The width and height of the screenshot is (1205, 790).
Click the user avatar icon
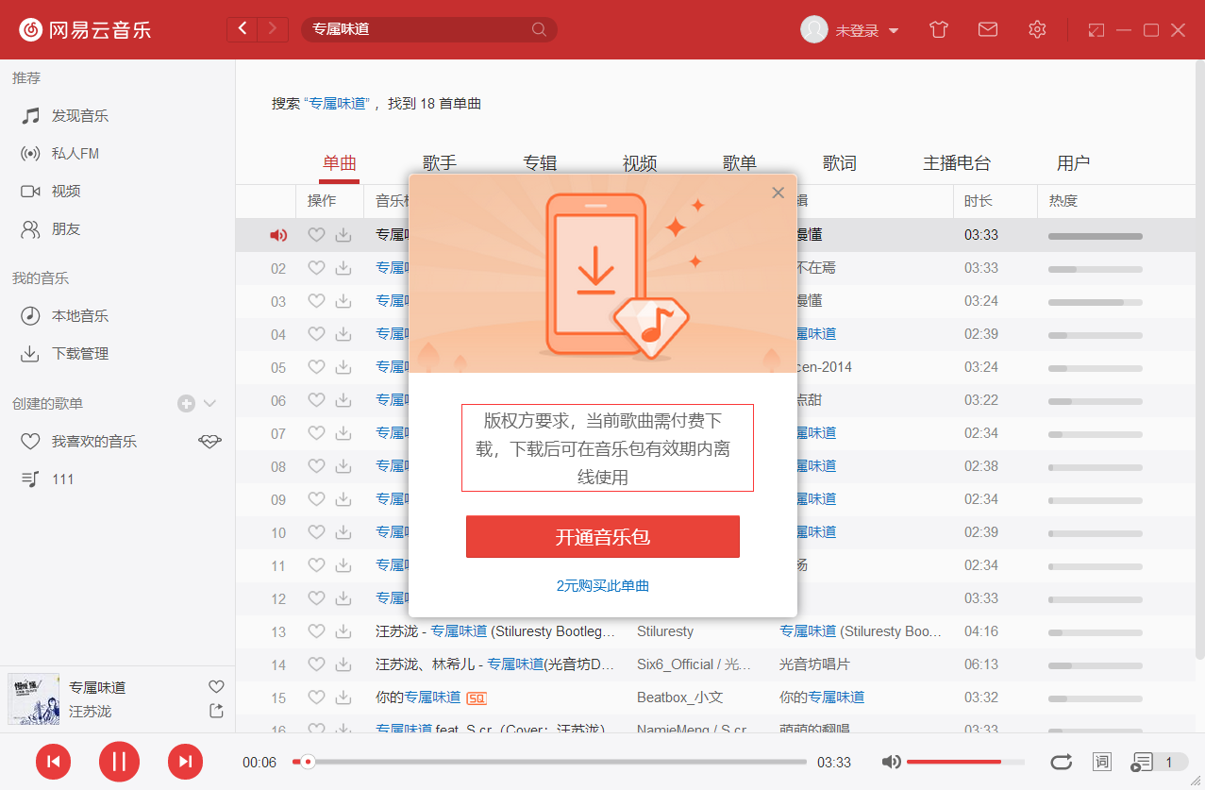tap(814, 29)
